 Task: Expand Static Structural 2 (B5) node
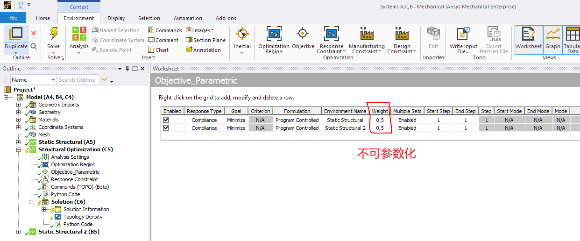pos(19,232)
